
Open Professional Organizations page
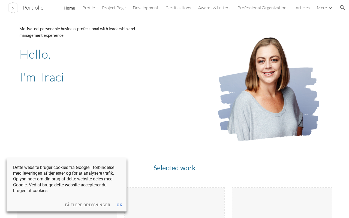click(x=263, y=8)
